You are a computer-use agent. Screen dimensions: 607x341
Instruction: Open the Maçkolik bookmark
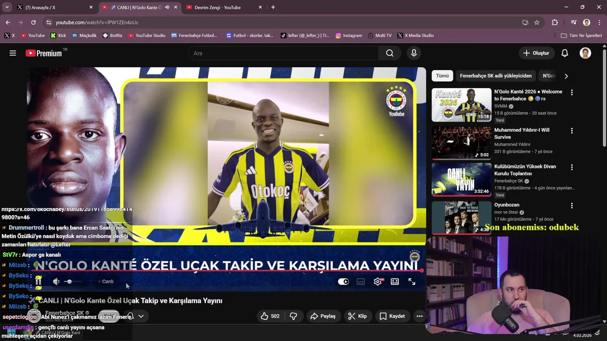[84, 36]
